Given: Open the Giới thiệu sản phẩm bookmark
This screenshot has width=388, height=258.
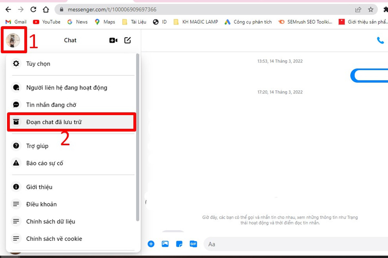Looking at the screenshot, I should click(363, 22).
